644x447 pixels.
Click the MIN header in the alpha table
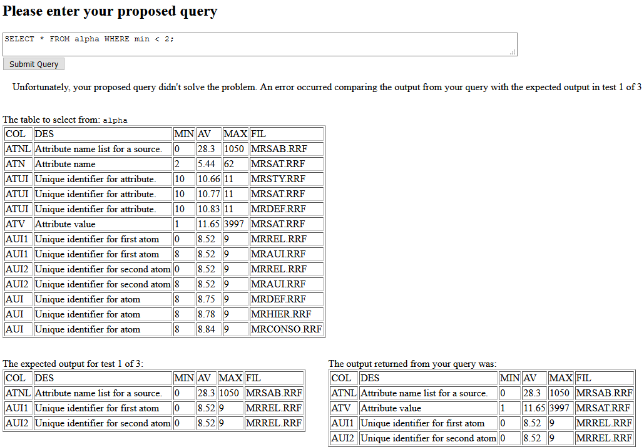tap(184, 134)
